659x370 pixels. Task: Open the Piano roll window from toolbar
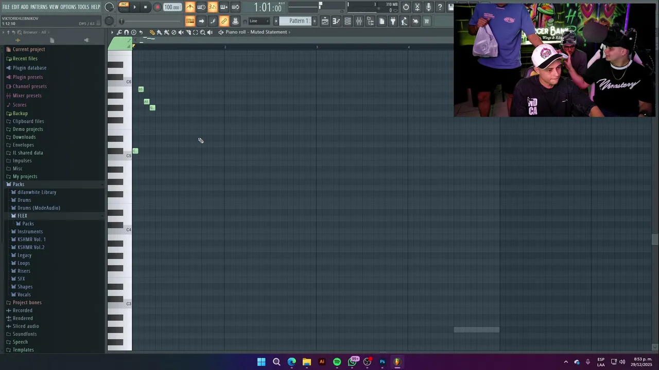click(336, 21)
